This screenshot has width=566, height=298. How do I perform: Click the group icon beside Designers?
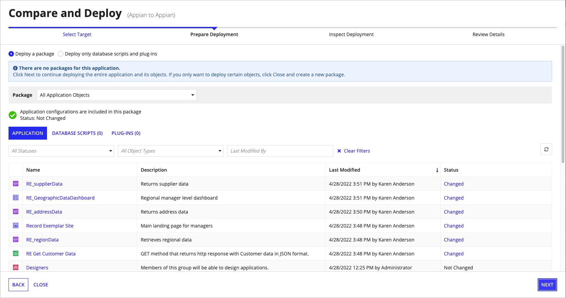pos(16,267)
